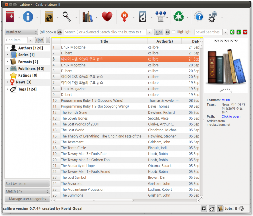Open the search history dropdown arrow
The image size is (253, 216).
click(150, 32)
